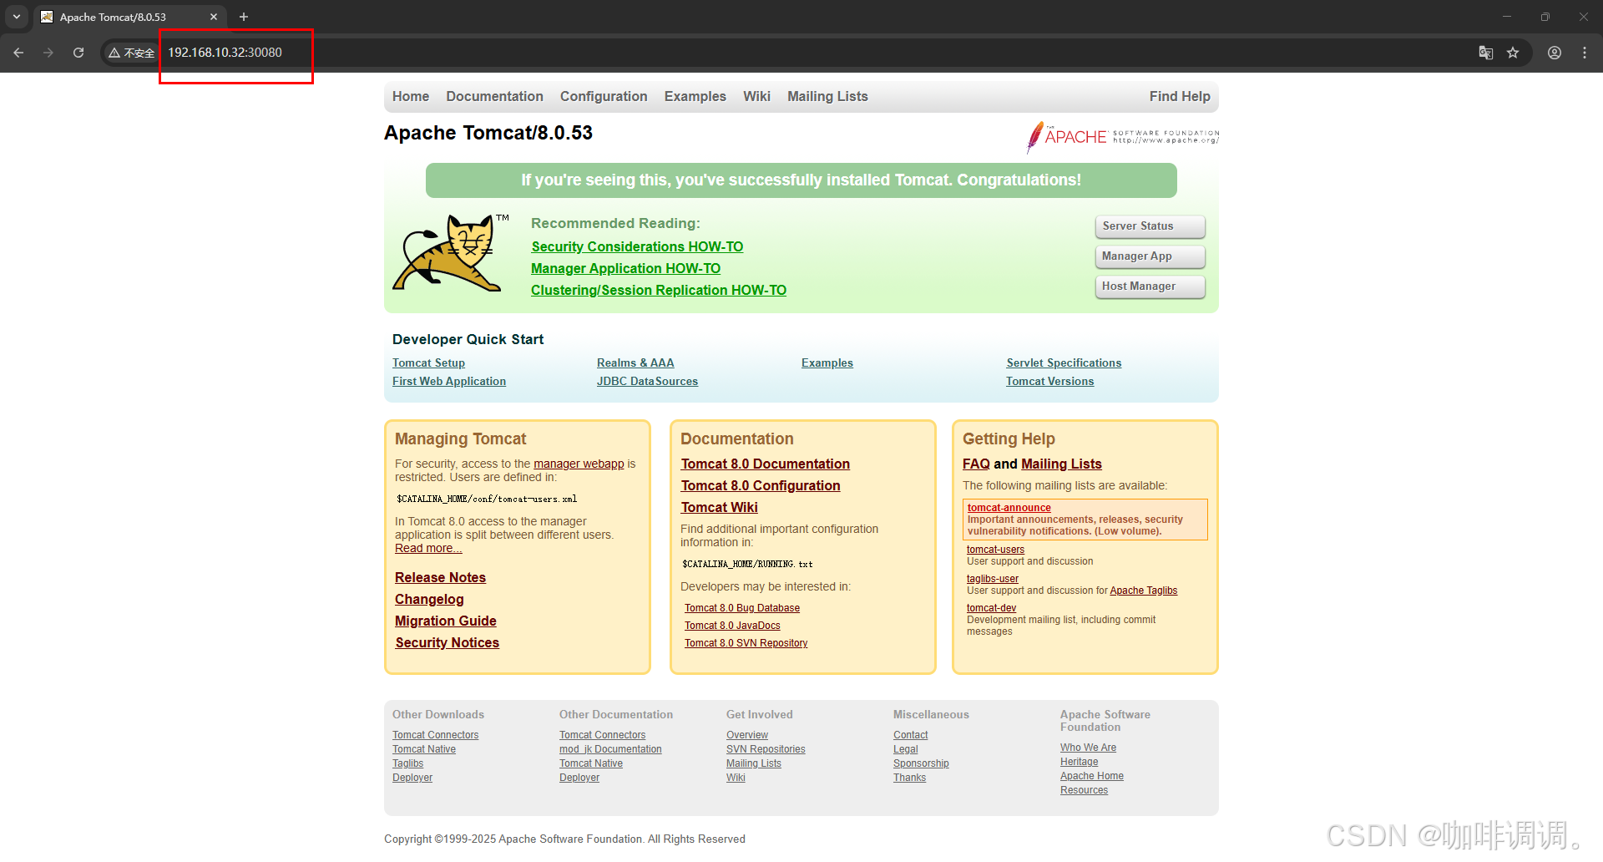Click the manager webapp link
This screenshot has width=1603, height=862.
[x=579, y=464]
